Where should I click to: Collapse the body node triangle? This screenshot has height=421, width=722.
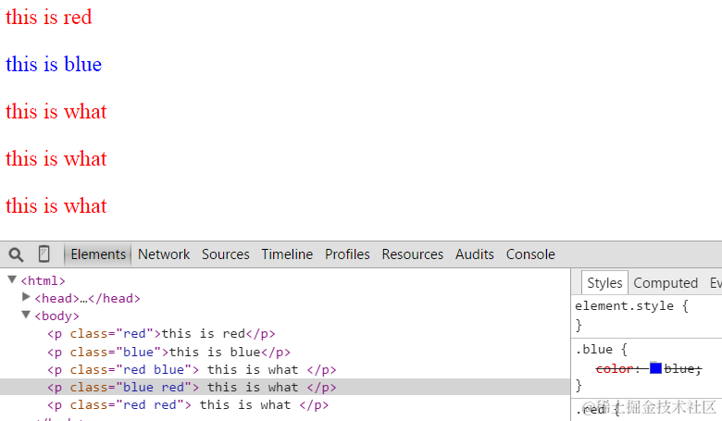click(26, 316)
